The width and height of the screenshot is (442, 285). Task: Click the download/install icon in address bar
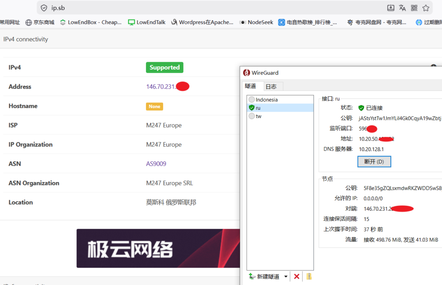tap(390, 8)
